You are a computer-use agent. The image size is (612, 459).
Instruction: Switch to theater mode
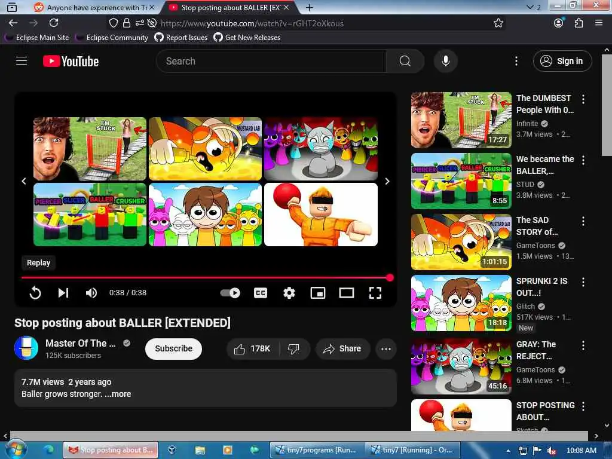pyautogui.click(x=346, y=293)
